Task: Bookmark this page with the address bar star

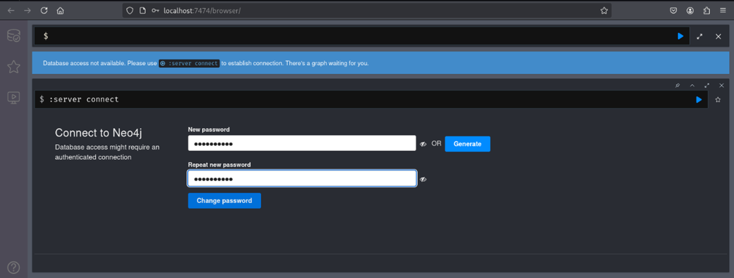Action: click(x=604, y=10)
